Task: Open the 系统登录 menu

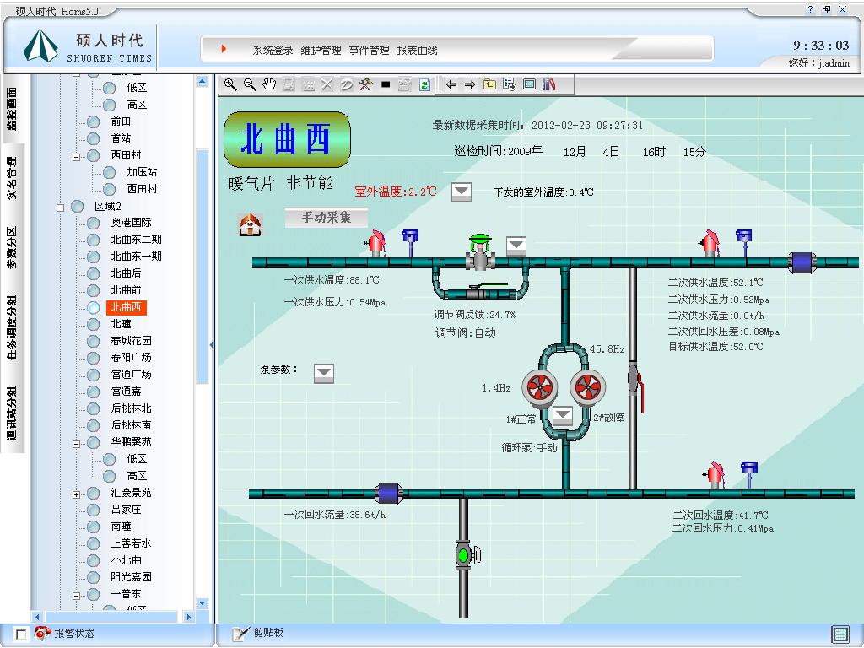Action: point(273,51)
